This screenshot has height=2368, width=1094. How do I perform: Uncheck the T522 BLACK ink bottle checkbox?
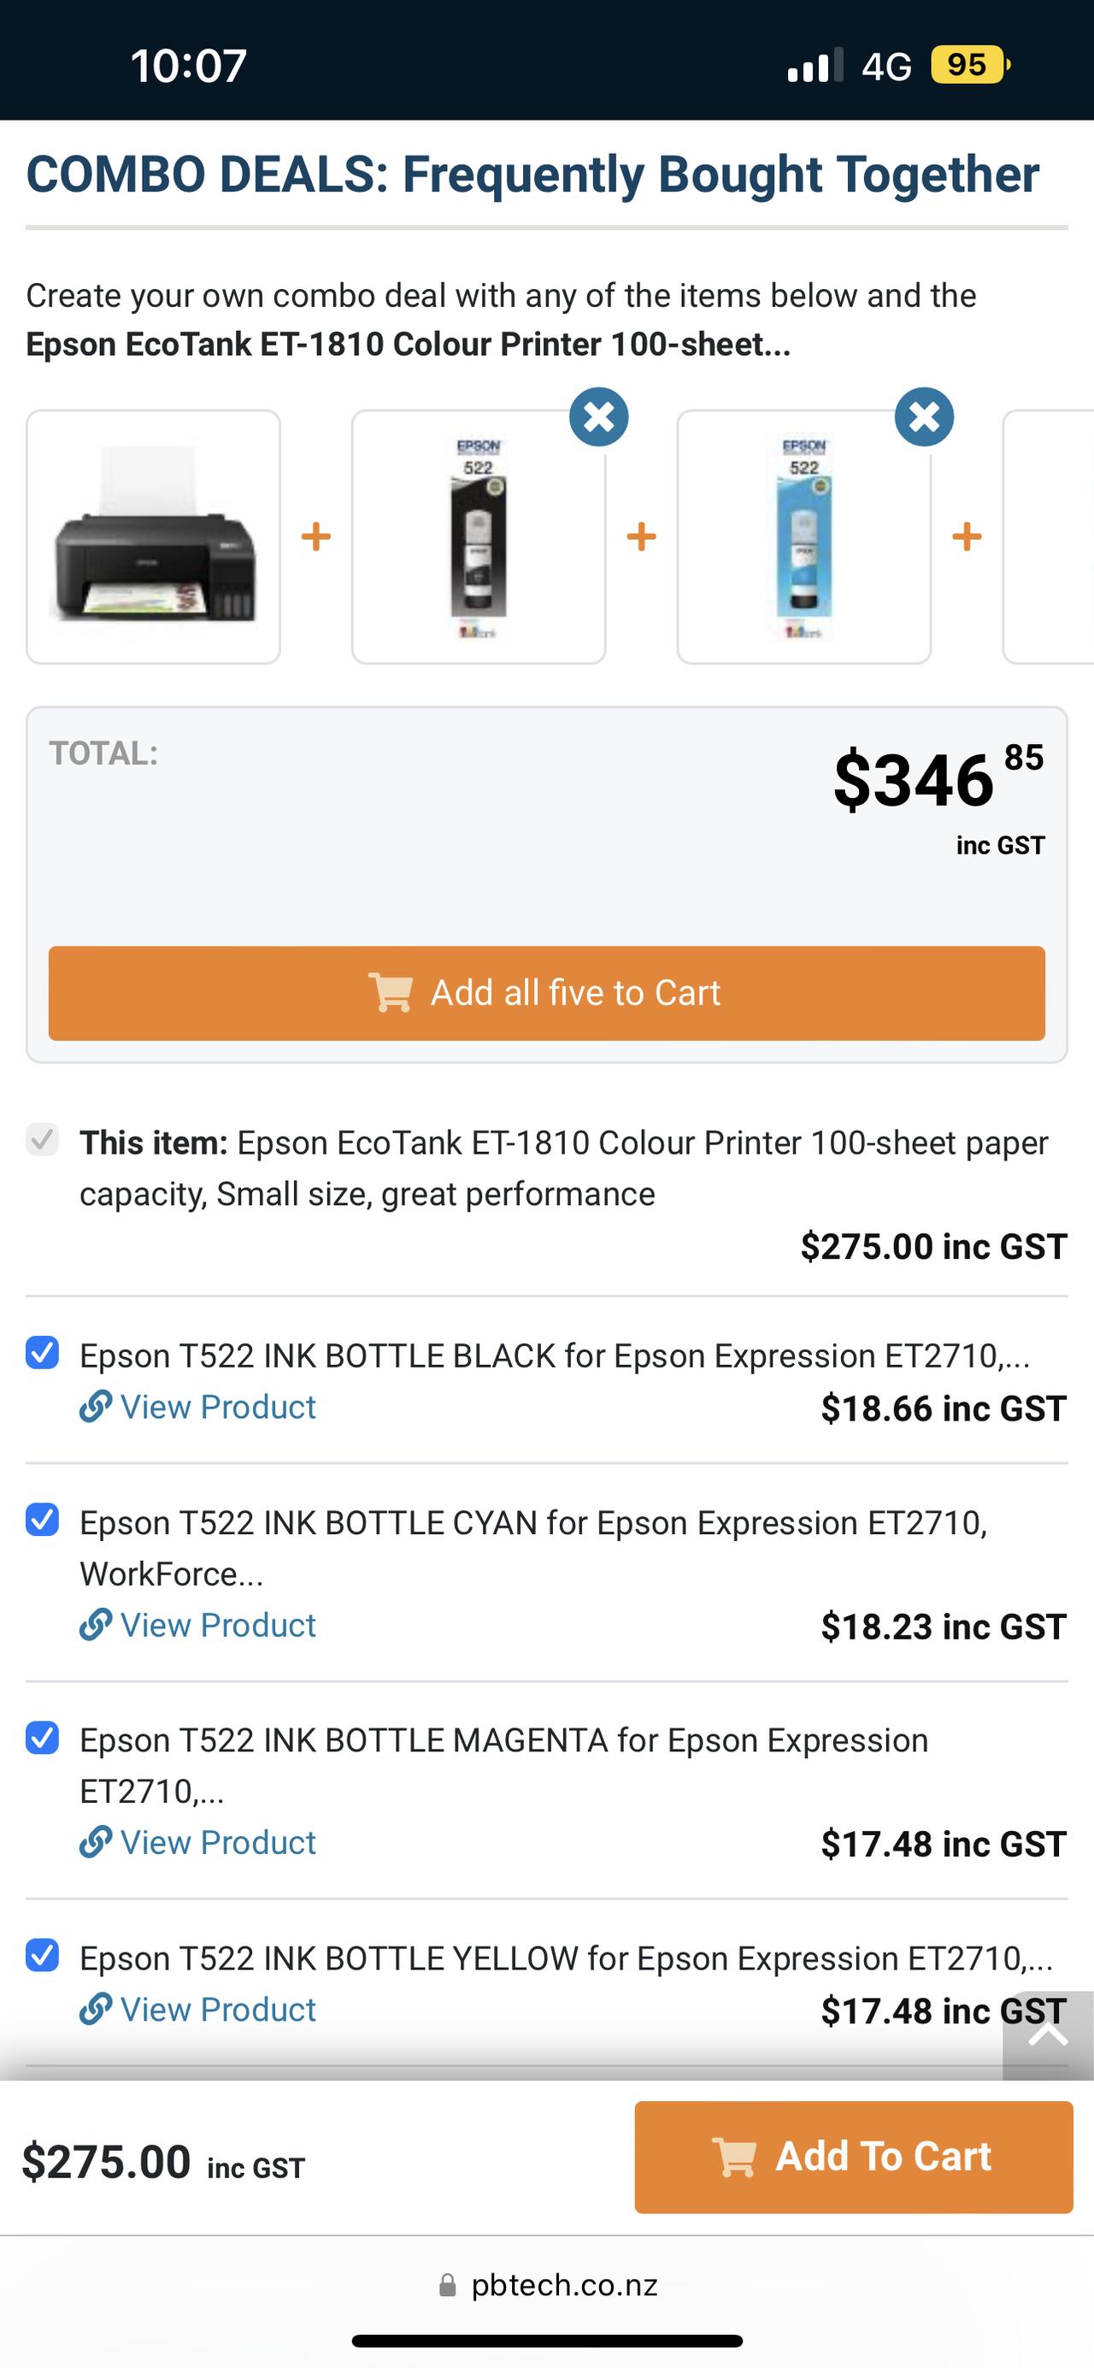click(42, 1353)
